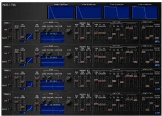Click the Tone 1 amp envelope display
The height and width of the screenshot is (116, 162).
[x=61, y=13]
